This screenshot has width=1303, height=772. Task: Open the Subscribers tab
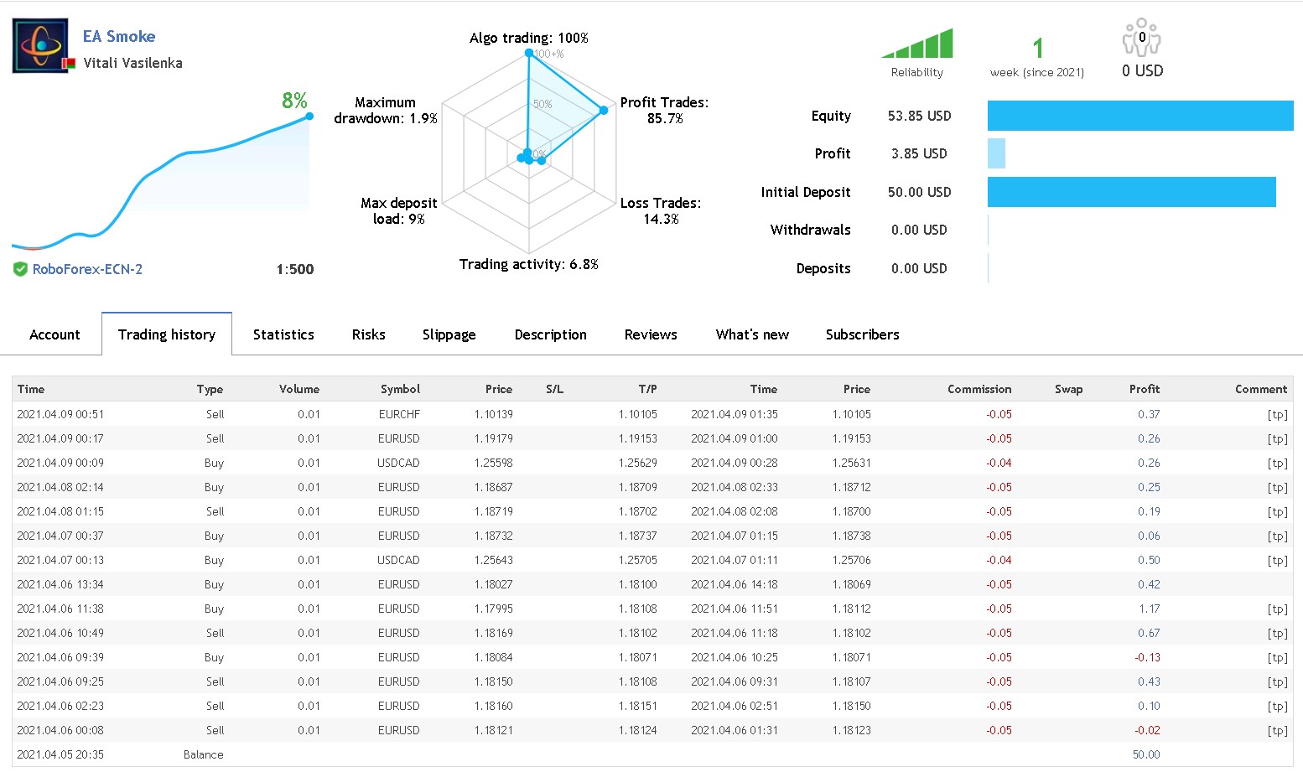862,334
